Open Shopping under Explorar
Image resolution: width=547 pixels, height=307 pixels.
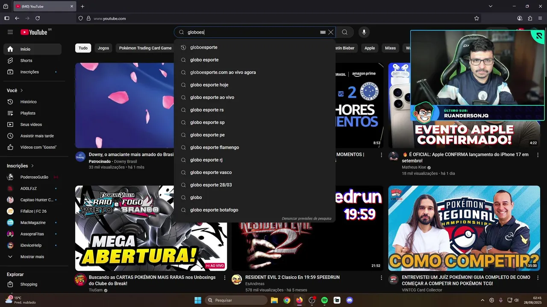coord(32,284)
